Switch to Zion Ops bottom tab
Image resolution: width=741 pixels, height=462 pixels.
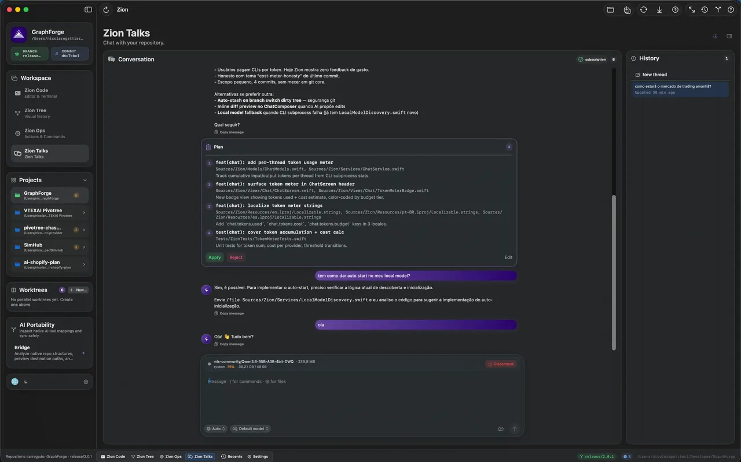(171, 456)
